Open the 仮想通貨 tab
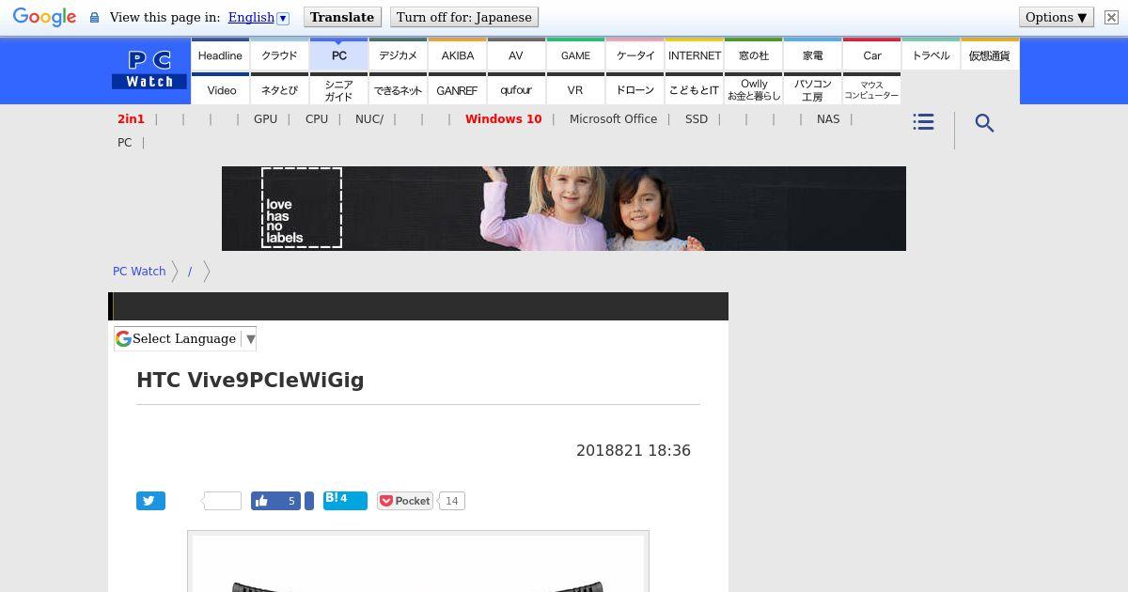 (x=990, y=55)
